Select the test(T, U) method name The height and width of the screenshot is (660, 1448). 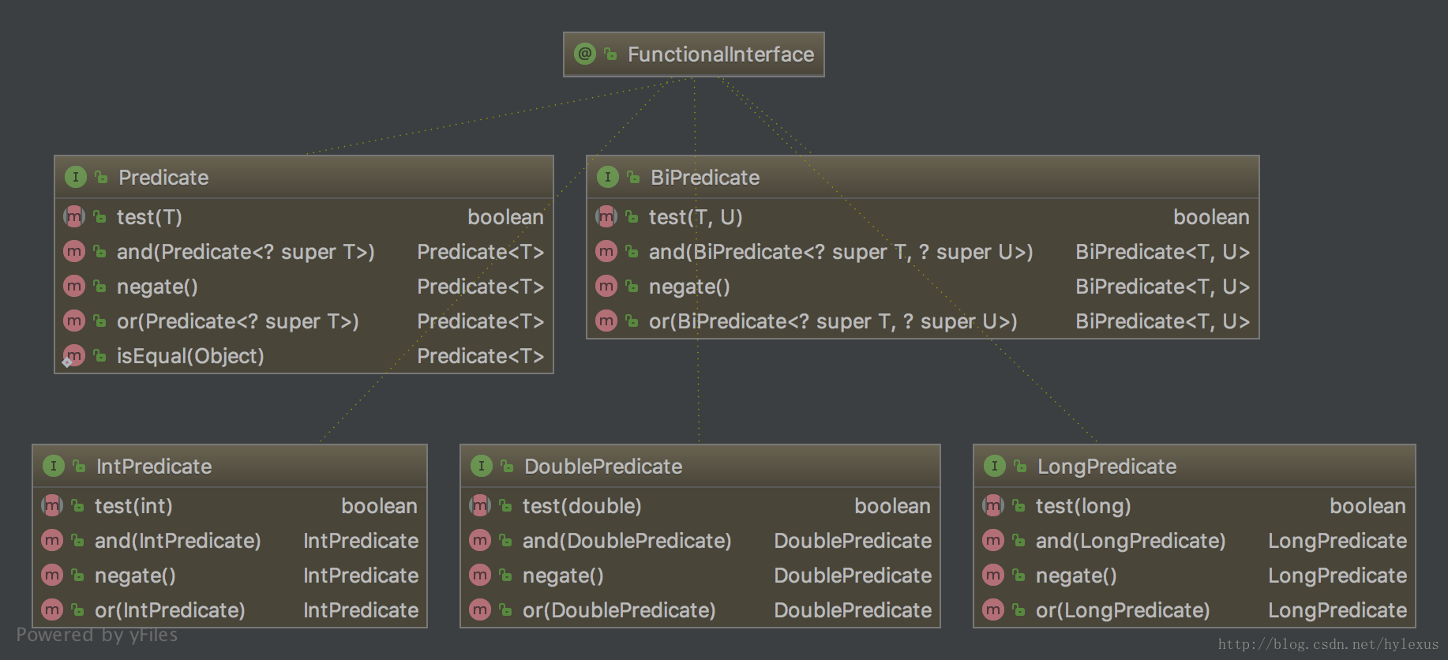[696, 217]
